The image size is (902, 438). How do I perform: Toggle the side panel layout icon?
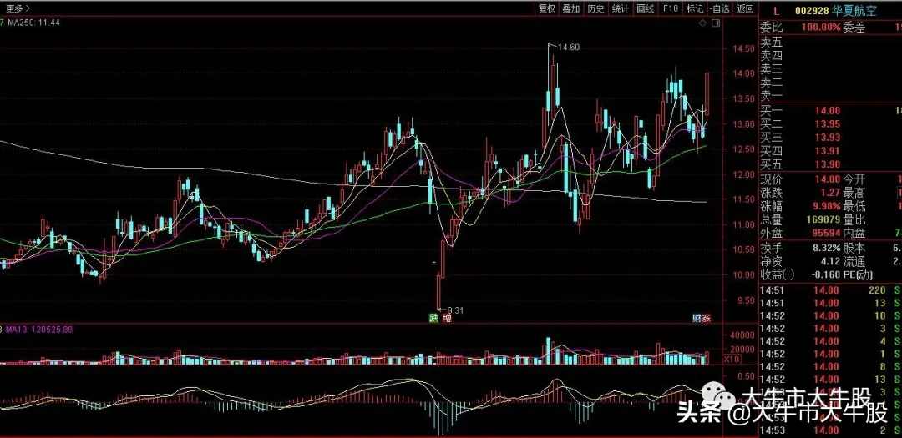(x=715, y=23)
